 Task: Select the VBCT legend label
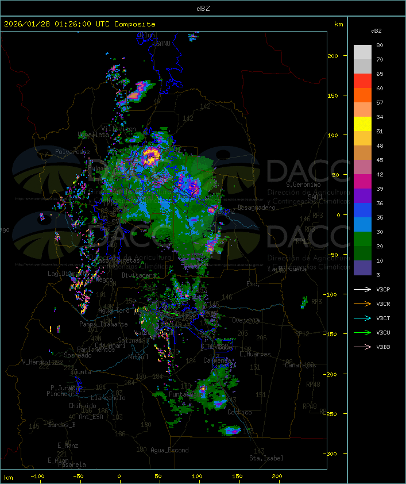(383, 318)
